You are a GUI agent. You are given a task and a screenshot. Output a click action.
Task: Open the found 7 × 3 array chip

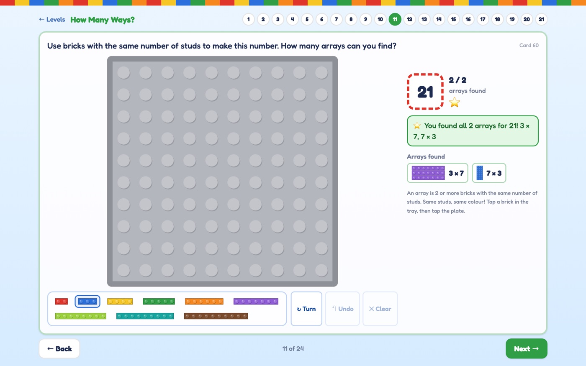point(489,173)
